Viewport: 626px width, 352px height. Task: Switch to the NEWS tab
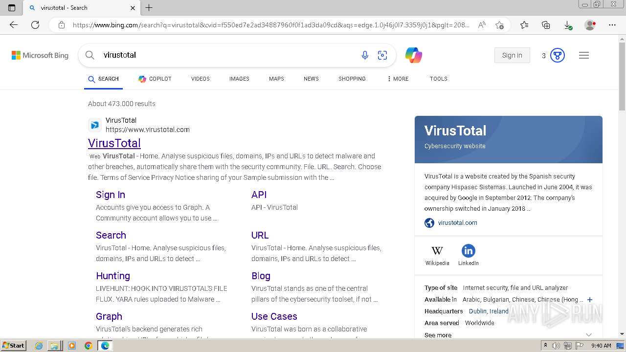pos(311,79)
